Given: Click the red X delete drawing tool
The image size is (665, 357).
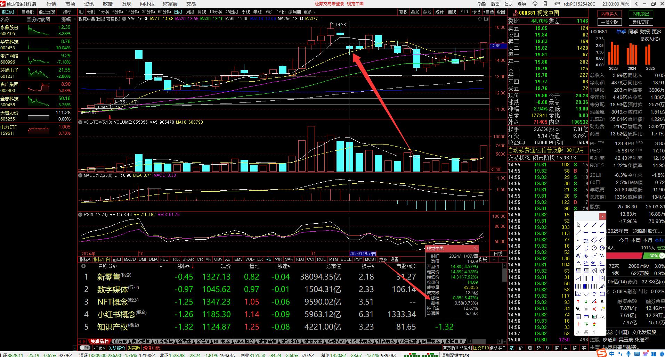Looking at the screenshot, I should (594, 309).
